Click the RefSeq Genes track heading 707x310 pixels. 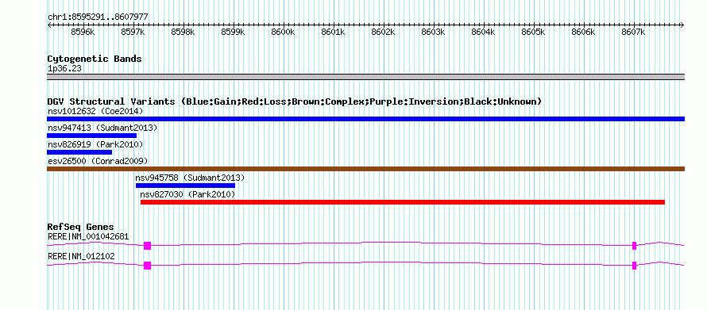point(81,227)
